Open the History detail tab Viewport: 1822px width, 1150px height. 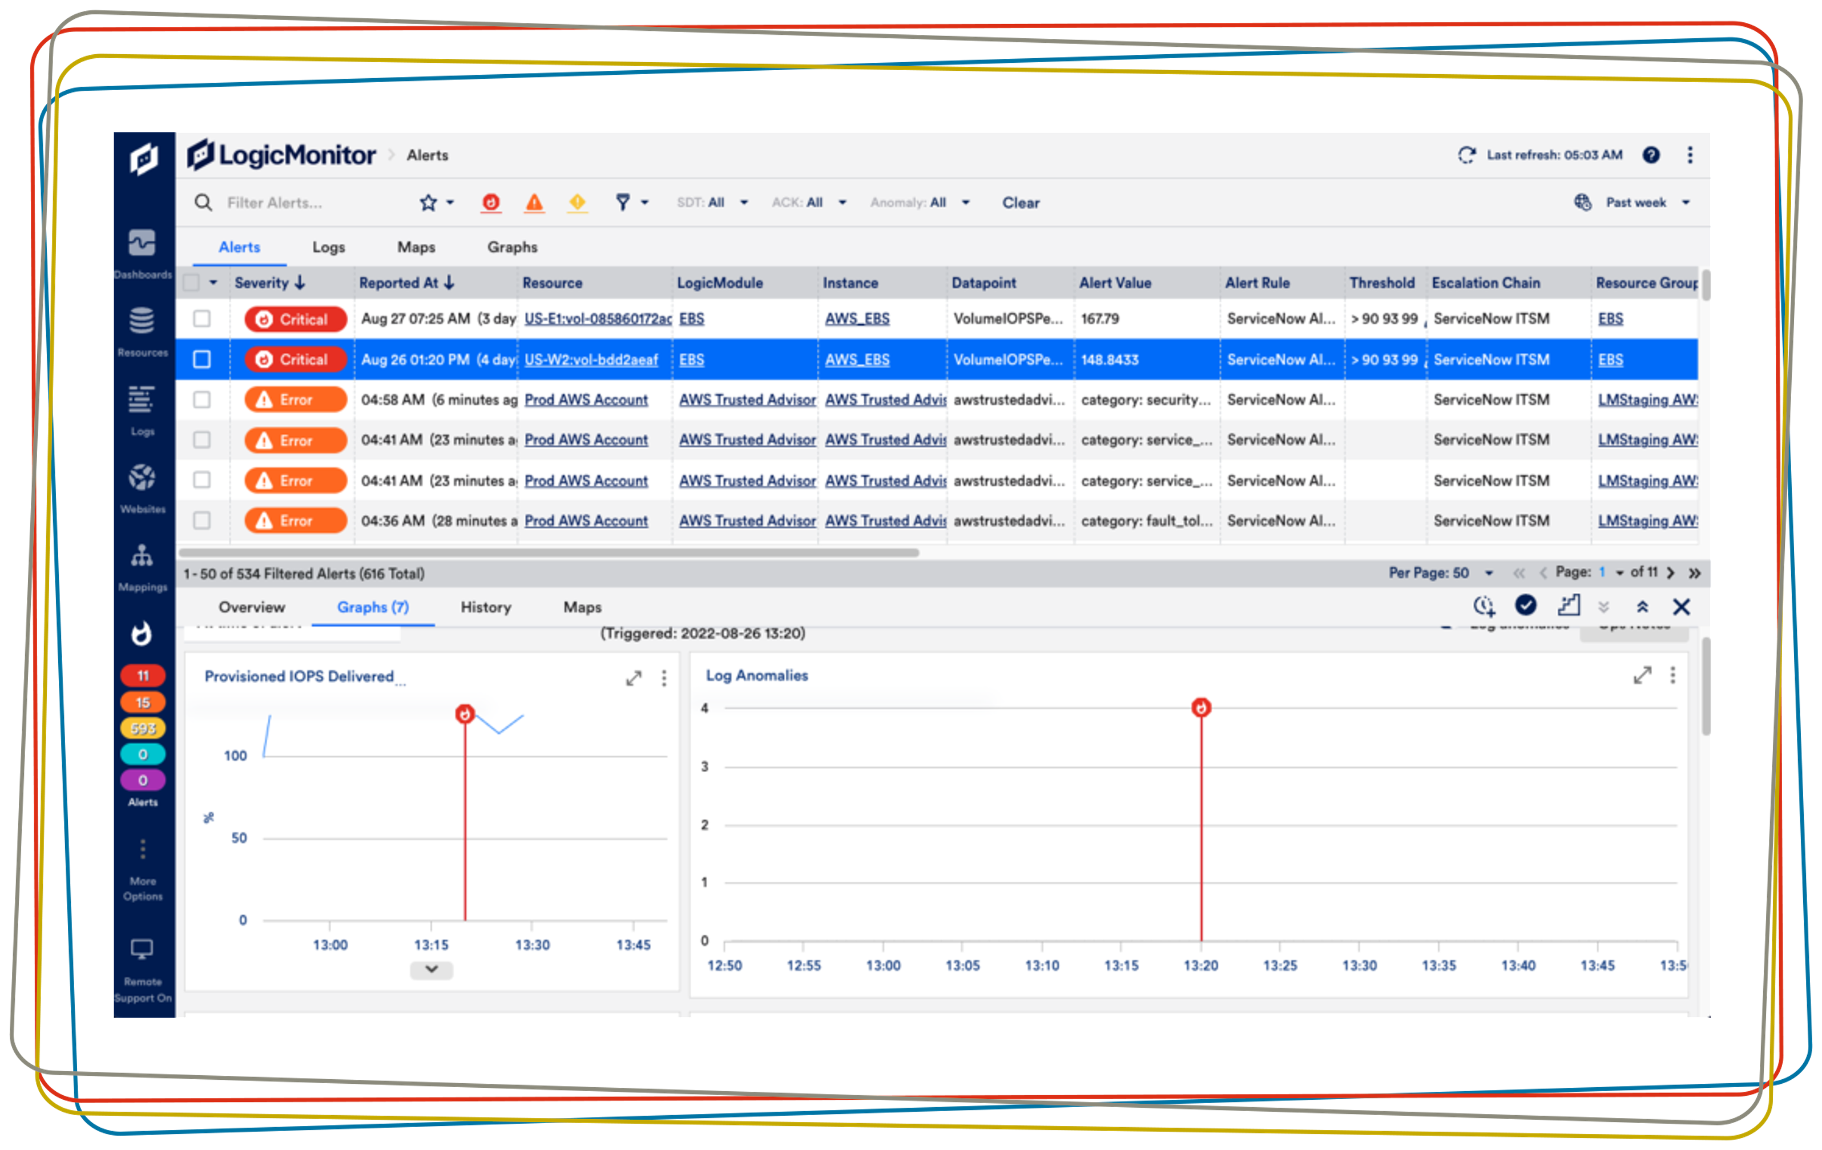pyautogui.click(x=486, y=607)
